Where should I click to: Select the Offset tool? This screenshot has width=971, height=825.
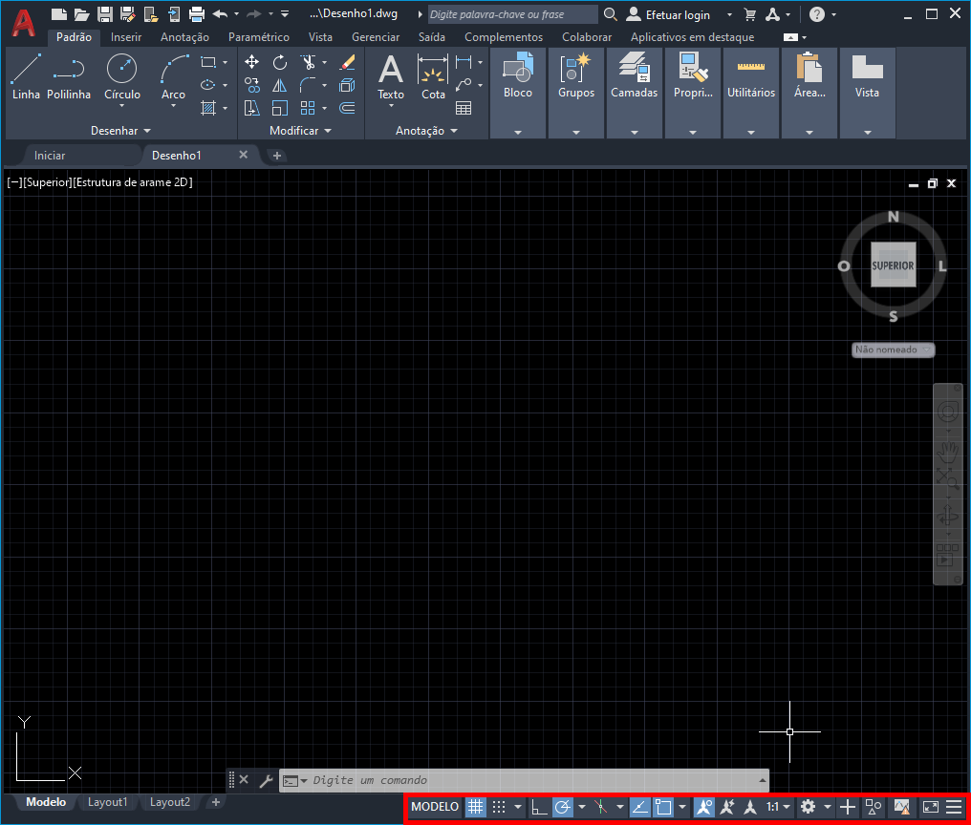coord(348,108)
